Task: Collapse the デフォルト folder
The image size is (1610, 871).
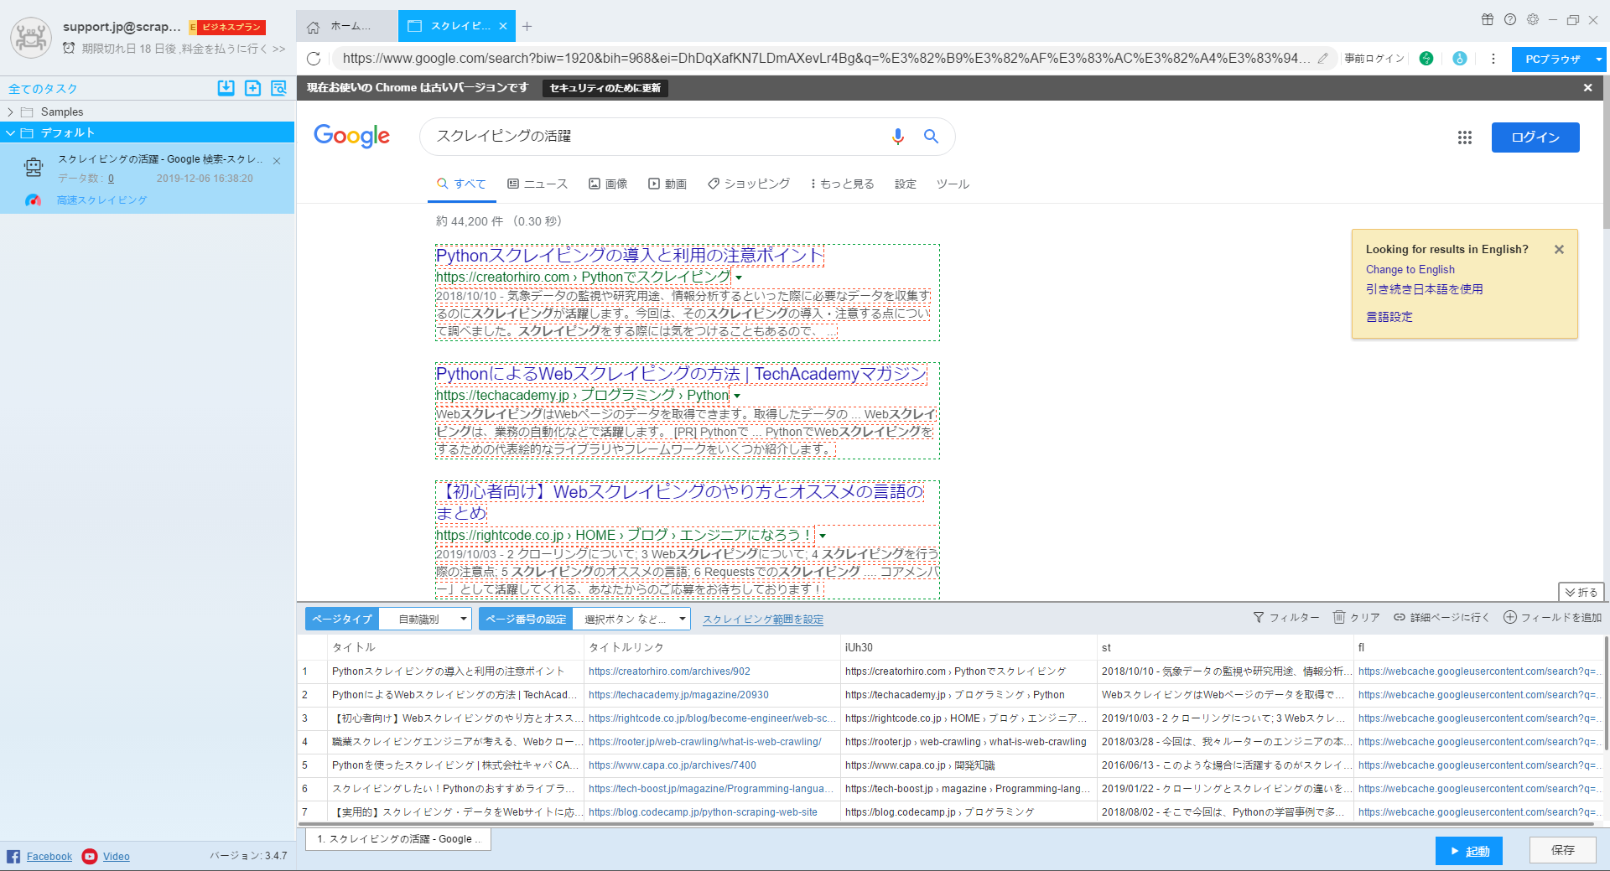Action: pos(10,132)
